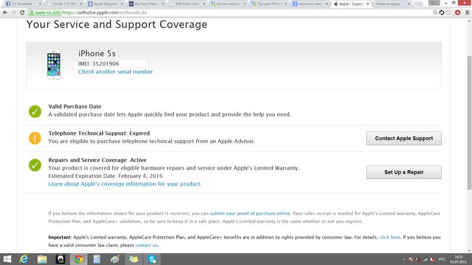Image resolution: width=472 pixels, height=265 pixels.
Task: Open the Windows Start button
Action: click(x=6, y=259)
